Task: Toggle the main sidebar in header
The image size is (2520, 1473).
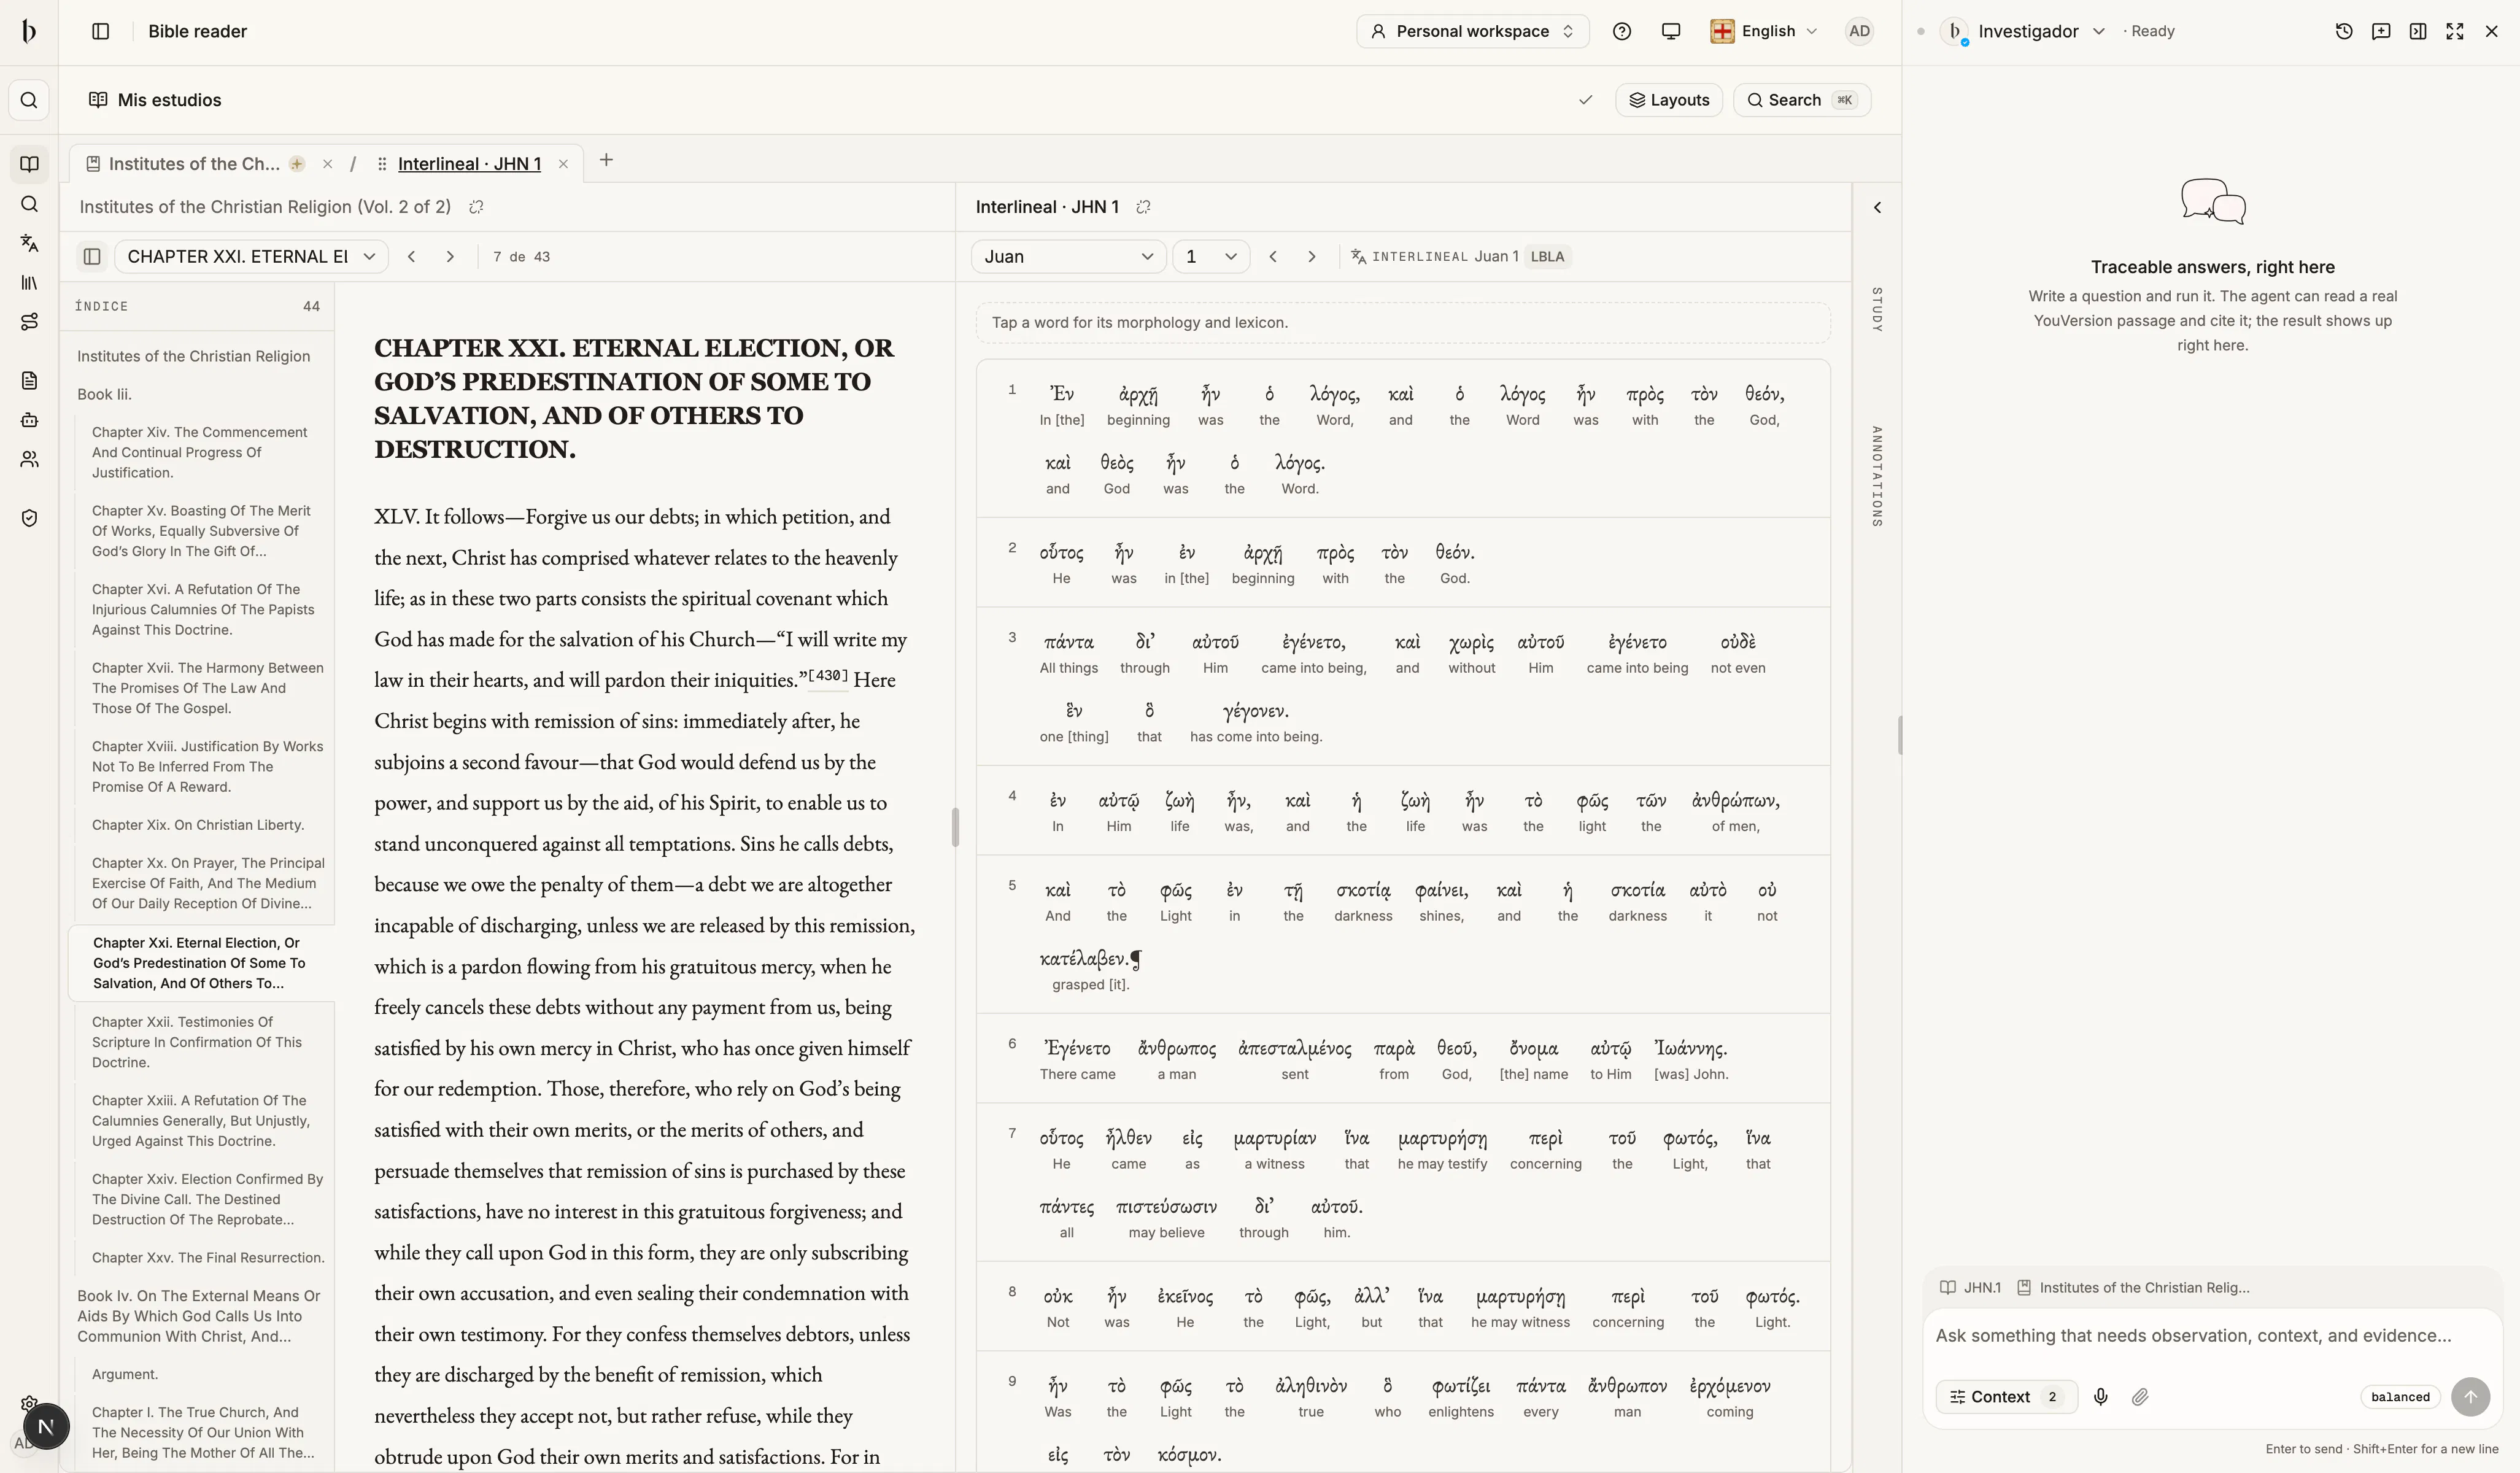Action: click(x=101, y=31)
